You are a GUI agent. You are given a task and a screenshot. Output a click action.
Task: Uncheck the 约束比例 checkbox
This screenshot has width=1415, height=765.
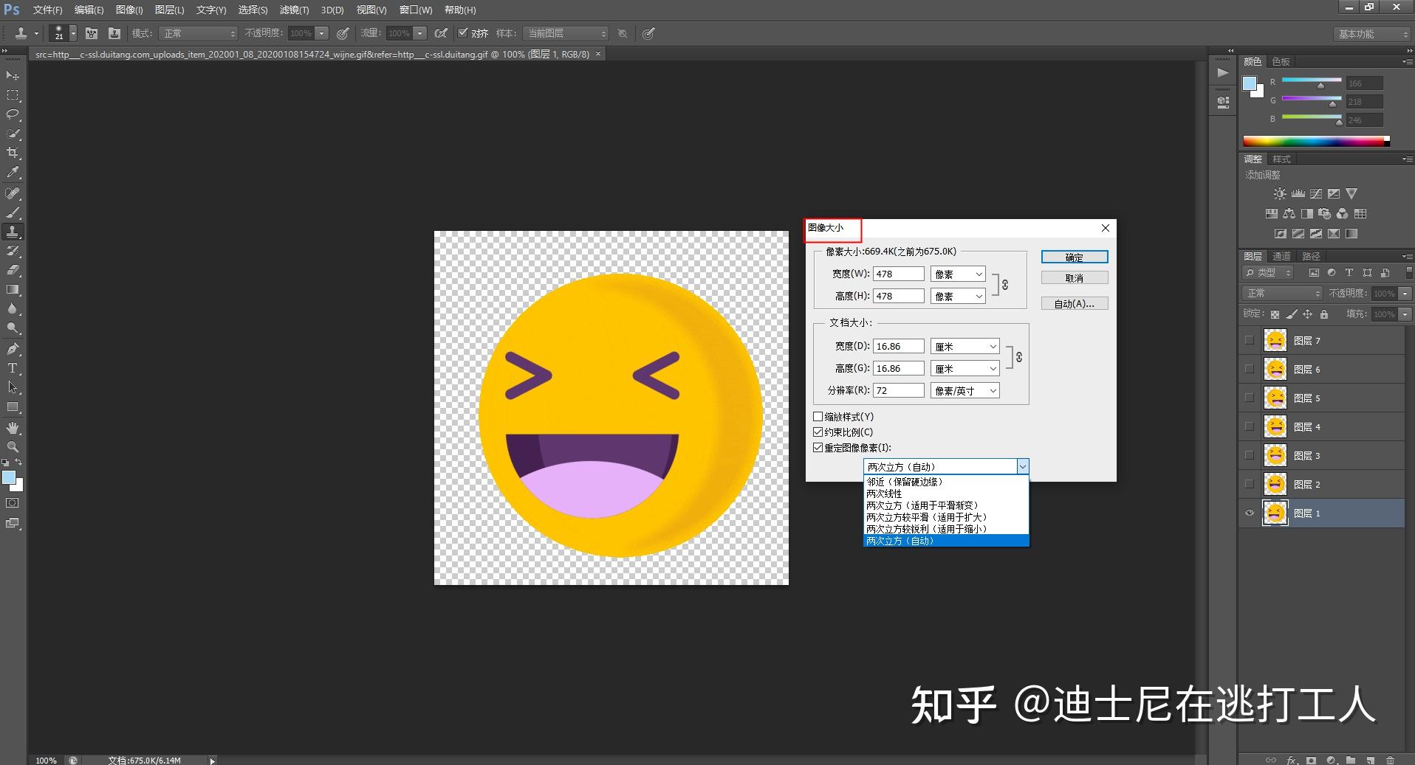(818, 432)
